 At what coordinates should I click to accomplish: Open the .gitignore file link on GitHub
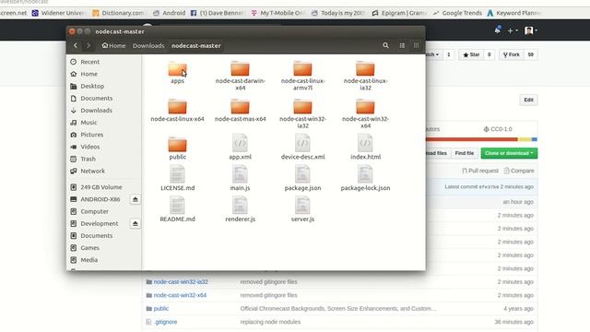tap(166, 322)
